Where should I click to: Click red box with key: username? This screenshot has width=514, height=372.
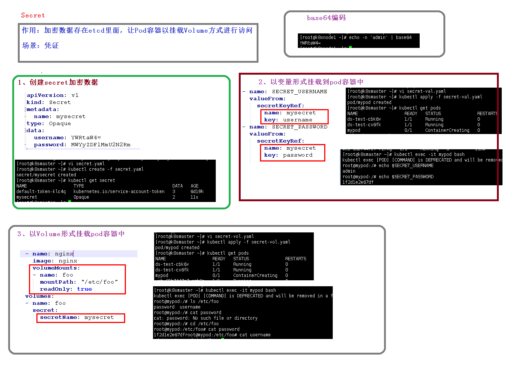click(x=294, y=117)
